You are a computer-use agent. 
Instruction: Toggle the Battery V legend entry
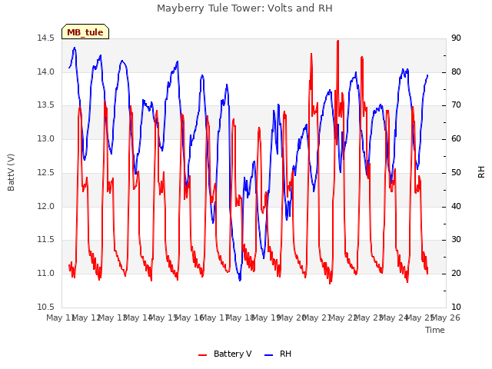click(x=224, y=354)
